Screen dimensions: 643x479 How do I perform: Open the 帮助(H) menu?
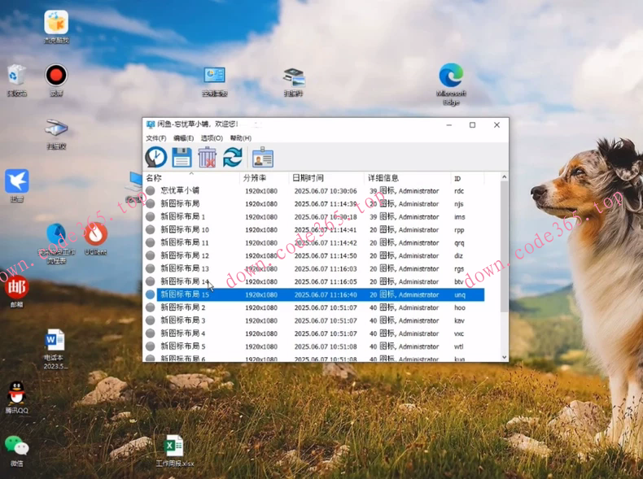tap(240, 138)
